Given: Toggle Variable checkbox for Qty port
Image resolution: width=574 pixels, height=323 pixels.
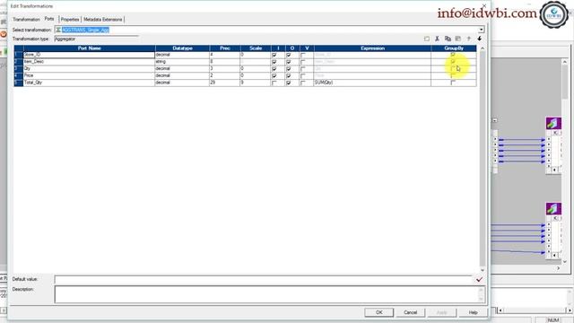Looking at the screenshot, I should (303, 69).
